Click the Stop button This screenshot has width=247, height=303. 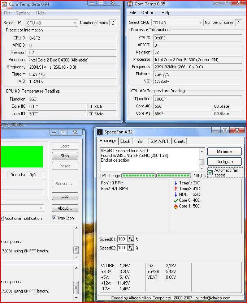[65, 156]
